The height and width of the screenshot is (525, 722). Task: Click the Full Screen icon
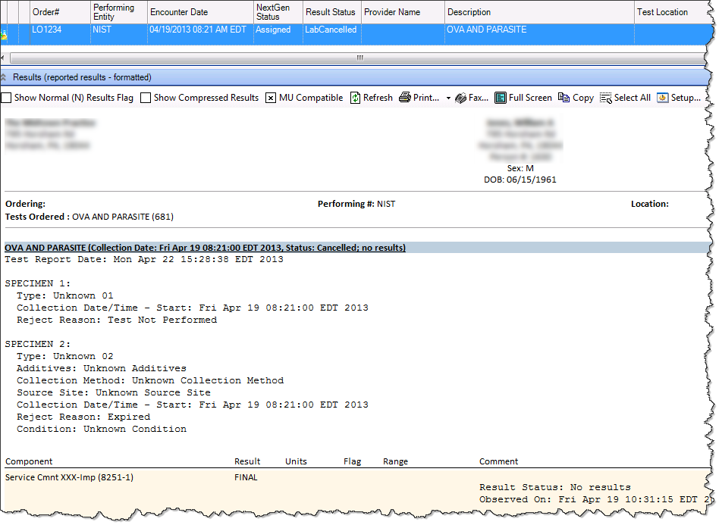(500, 98)
